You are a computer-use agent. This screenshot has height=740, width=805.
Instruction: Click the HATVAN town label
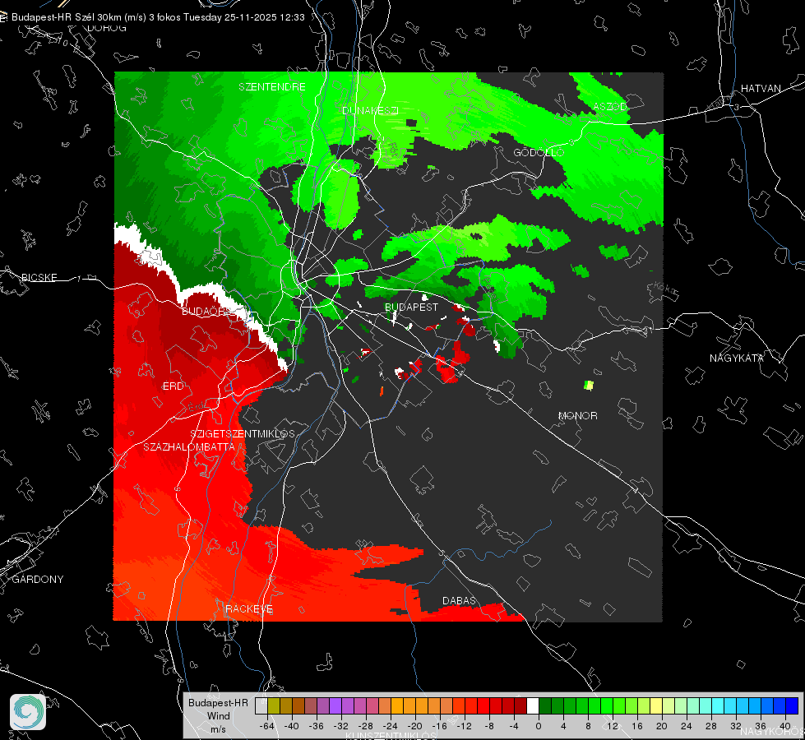(761, 88)
